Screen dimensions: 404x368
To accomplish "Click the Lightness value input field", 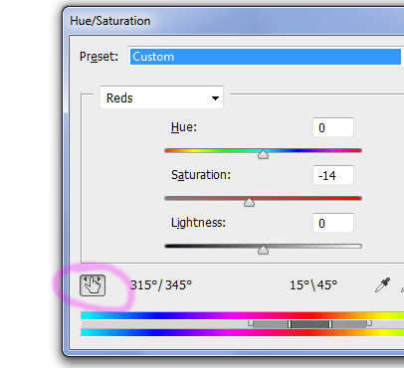I will point(333,223).
